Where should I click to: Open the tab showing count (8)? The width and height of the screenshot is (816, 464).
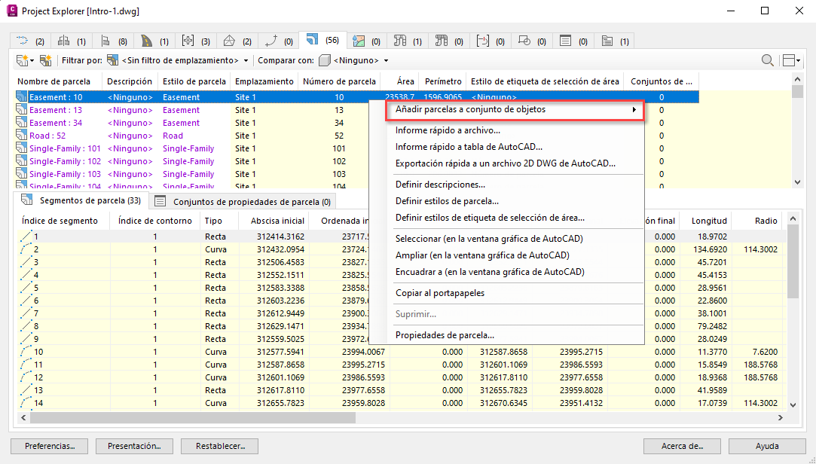click(x=114, y=41)
